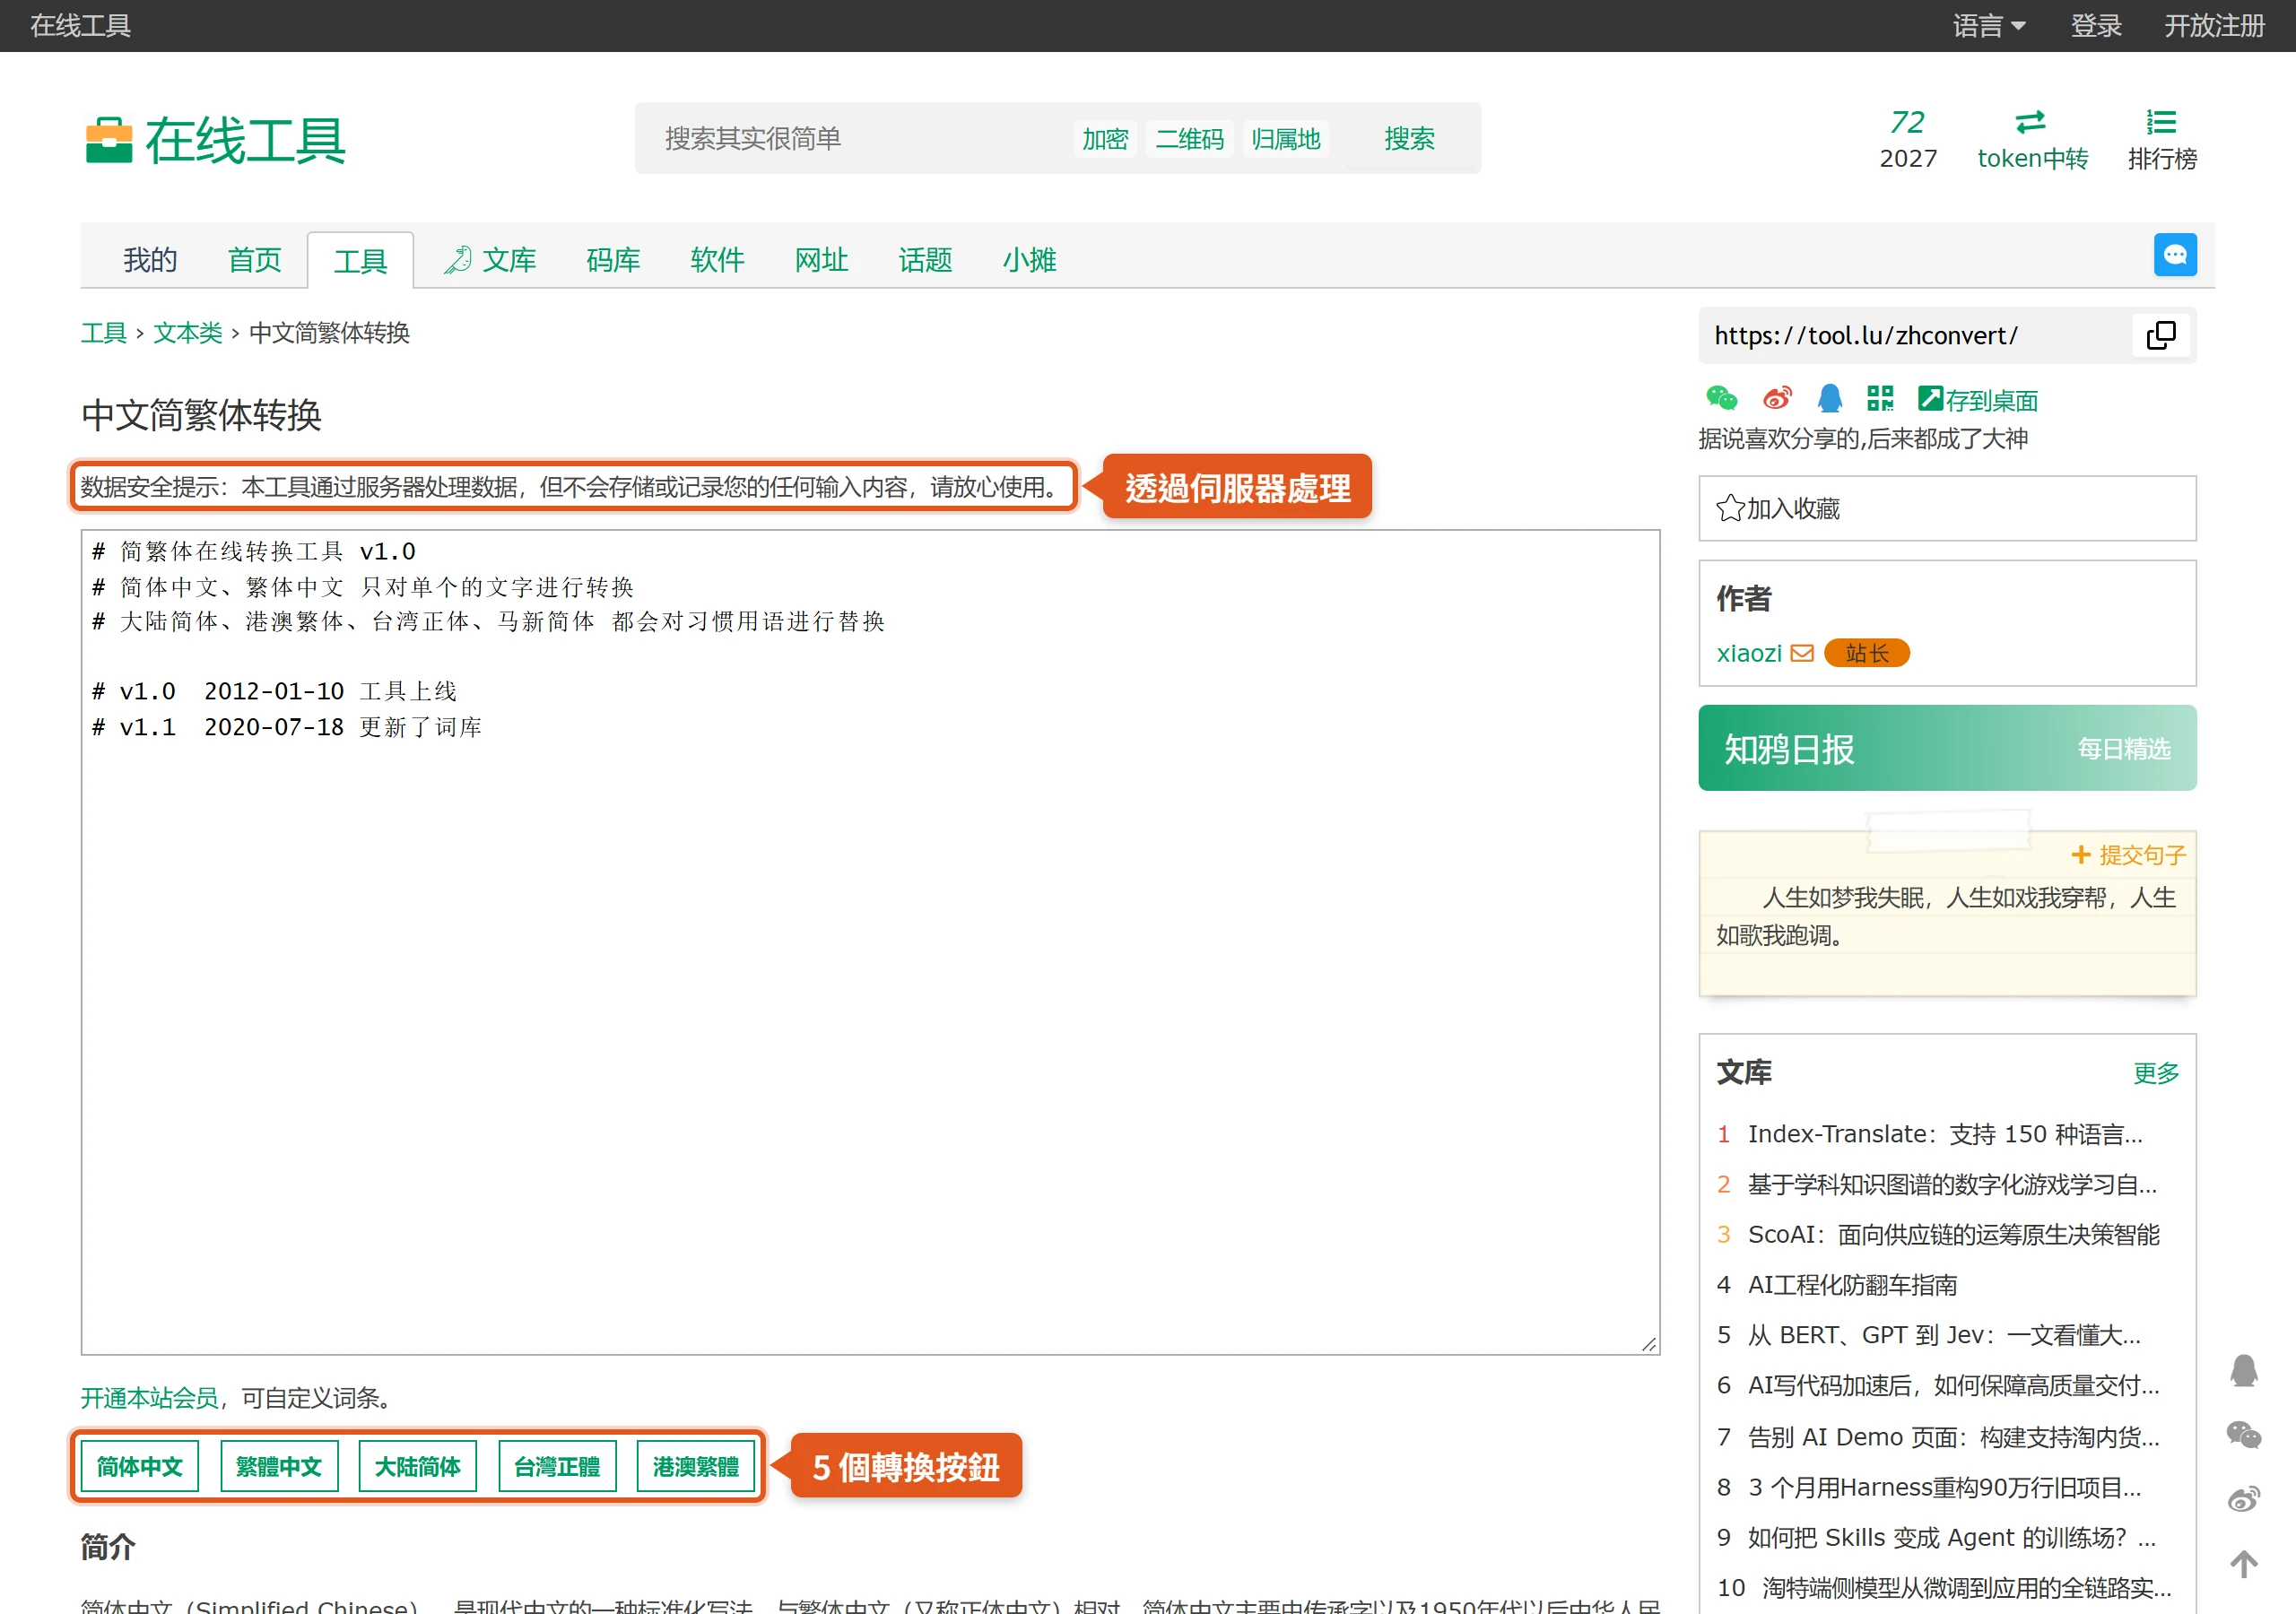Open the 知鸦日报 banner

(x=1946, y=748)
